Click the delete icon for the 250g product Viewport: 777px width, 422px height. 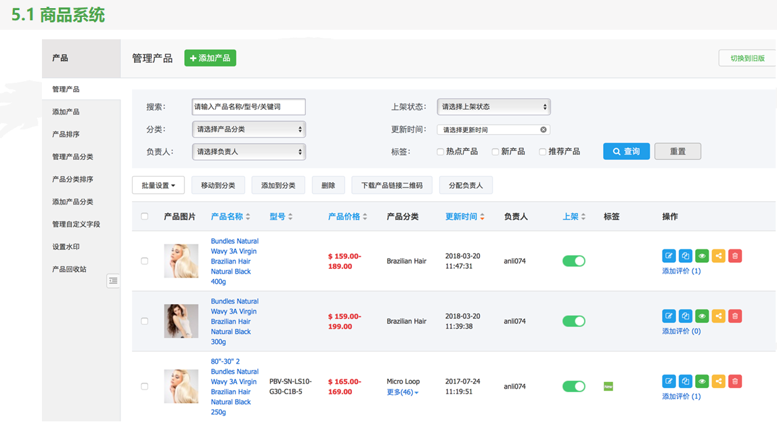(x=735, y=381)
